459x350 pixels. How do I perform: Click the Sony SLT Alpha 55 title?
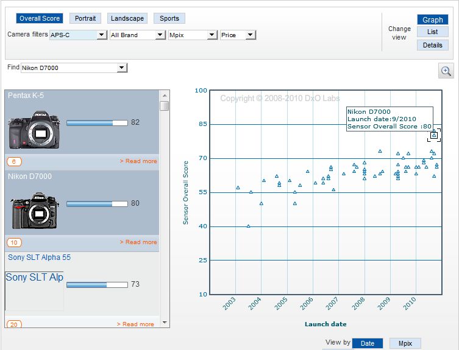pyautogui.click(x=39, y=257)
